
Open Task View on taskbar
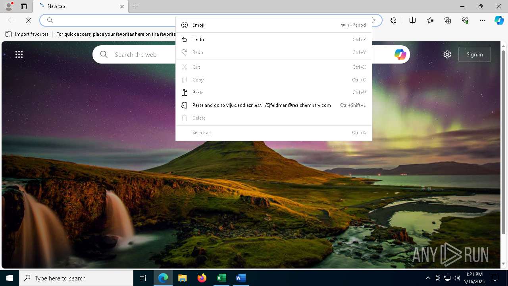143,278
